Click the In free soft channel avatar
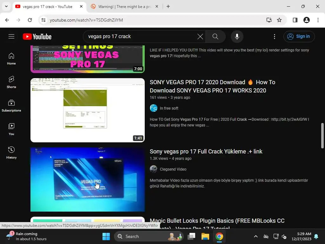The height and width of the screenshot is (244, 325). pyautogui.click(x=154, y=108)
